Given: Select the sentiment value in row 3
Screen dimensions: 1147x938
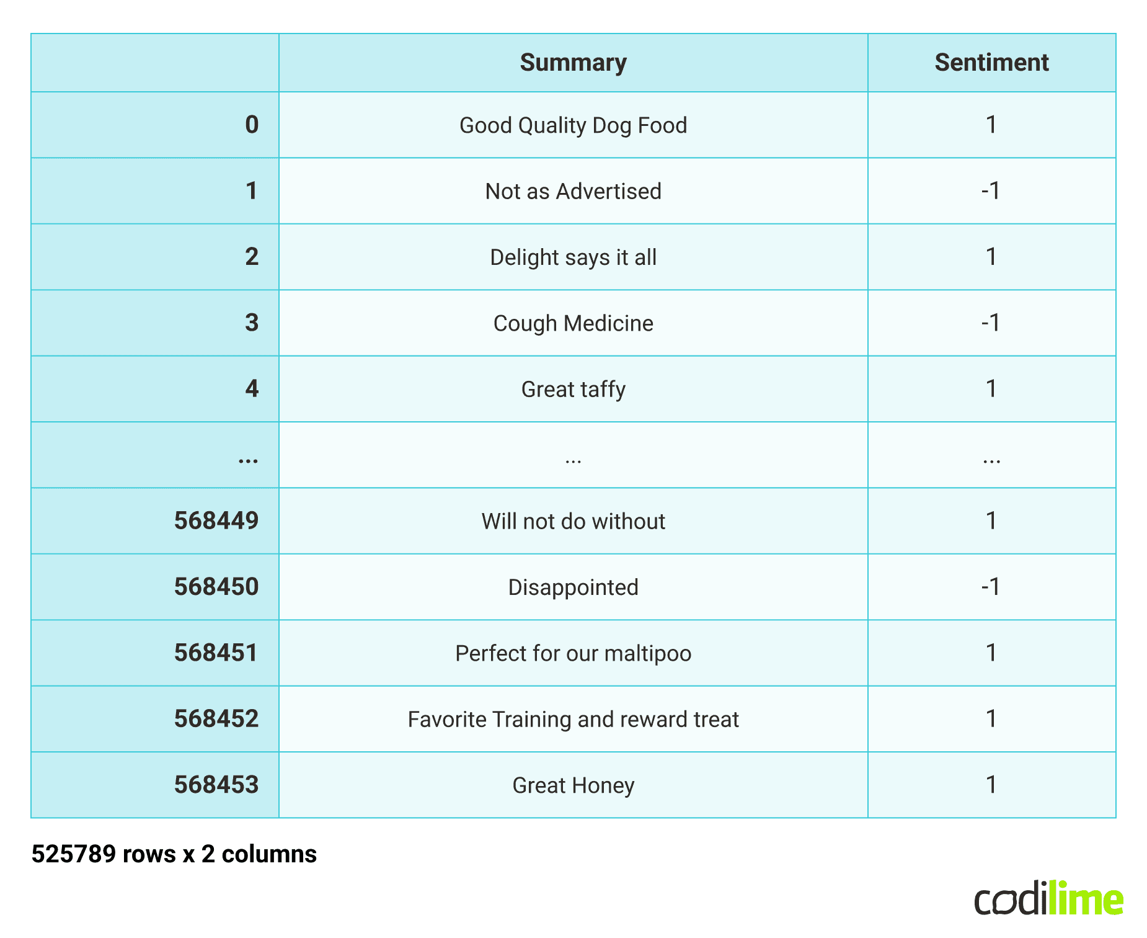Looking at the screenshot, I should 991,323.
